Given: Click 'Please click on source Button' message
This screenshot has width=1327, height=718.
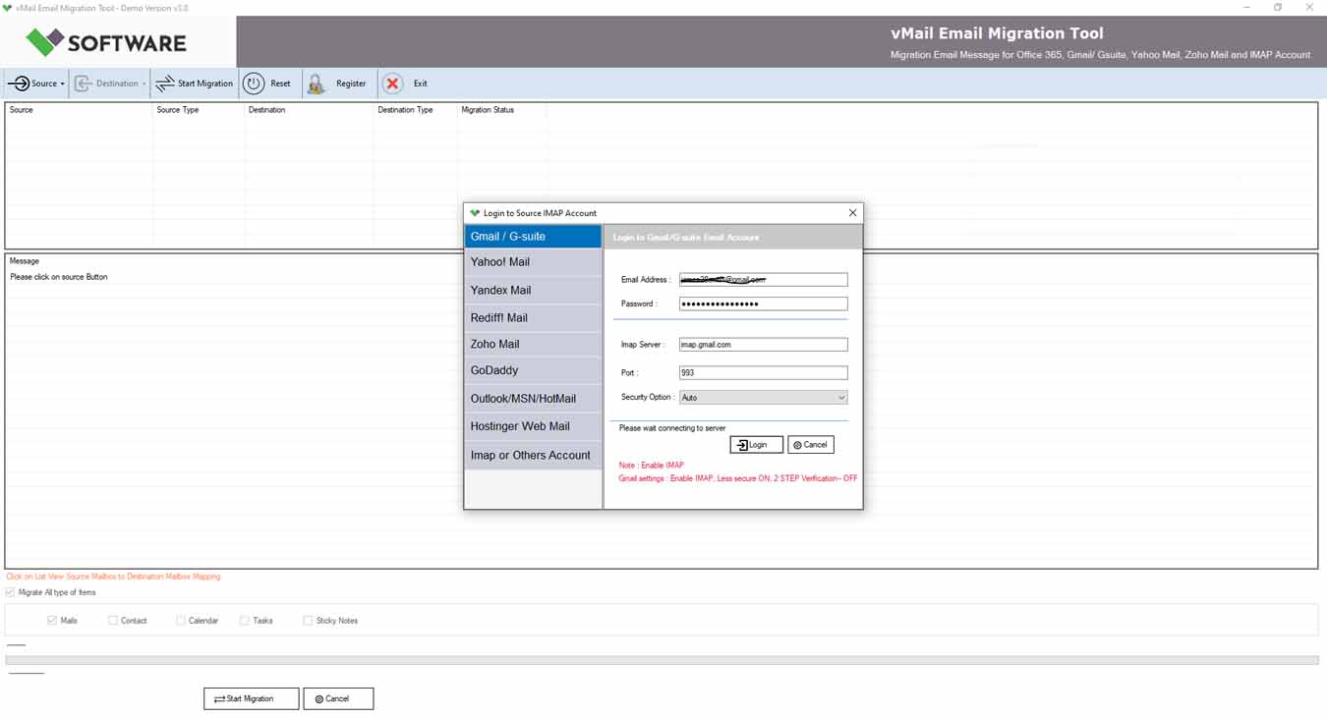Looking at the screenshot, I should [x=59, y=277].
